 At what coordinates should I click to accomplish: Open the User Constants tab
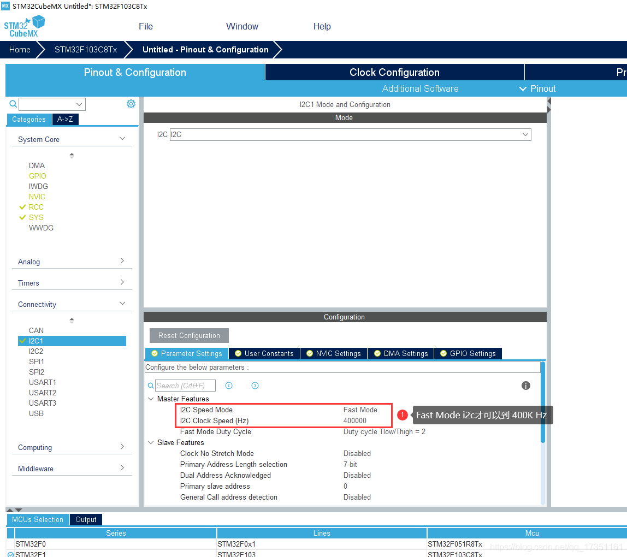(264, 353)
